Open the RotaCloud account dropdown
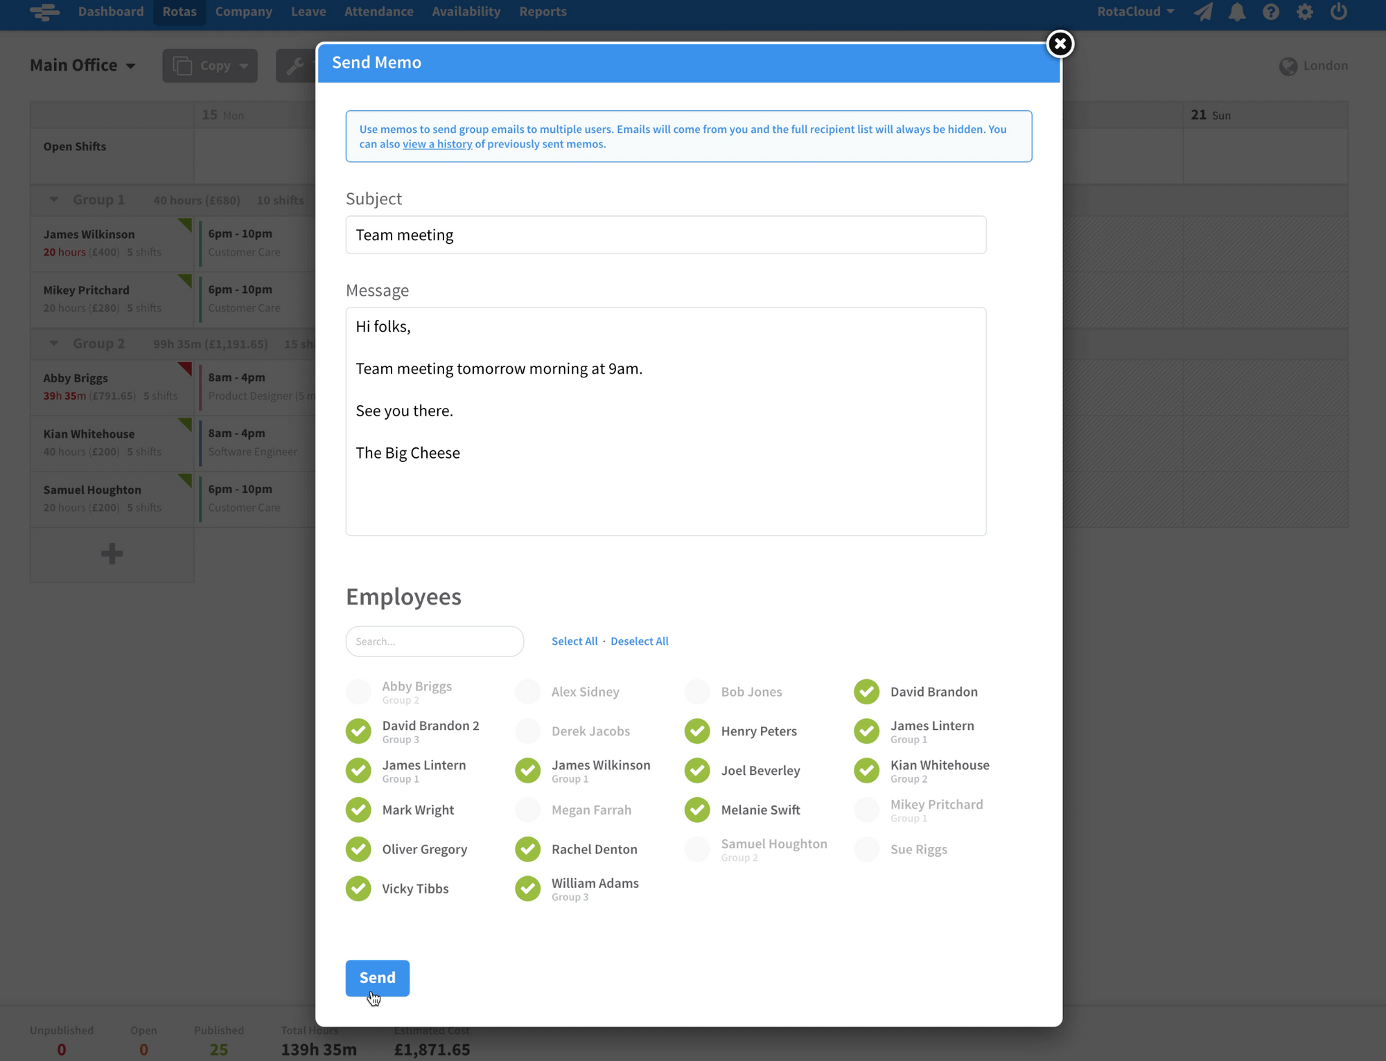1386x1061 pixels. click(1135, 12)
